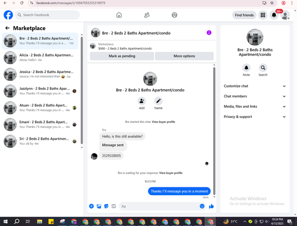Screen dimensions: 297x226
Task: Click the Mark as pending button
Action: tap(122, 56)
